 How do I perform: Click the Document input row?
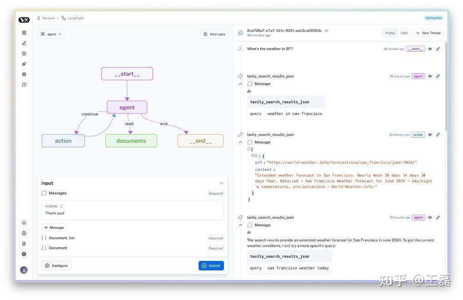click(133, 248)
